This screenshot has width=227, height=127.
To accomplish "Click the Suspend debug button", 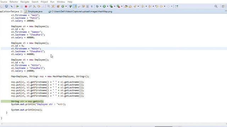I will [x=22, y=6].
